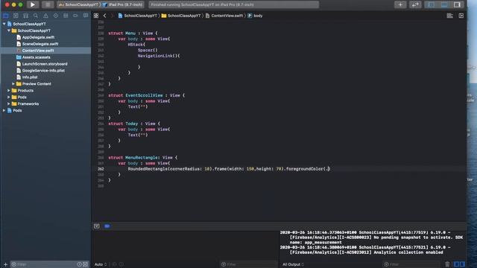Open the ContentView.swift jump bar breadcrumb
The height and width of the screenshot is (268, 477).
pyautogui.click(x=224, y=16)
